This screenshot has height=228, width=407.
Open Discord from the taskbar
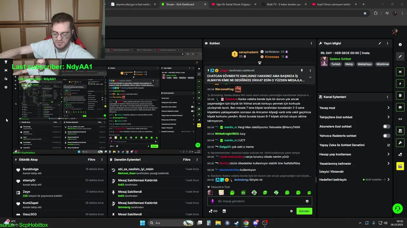(255, 223)
